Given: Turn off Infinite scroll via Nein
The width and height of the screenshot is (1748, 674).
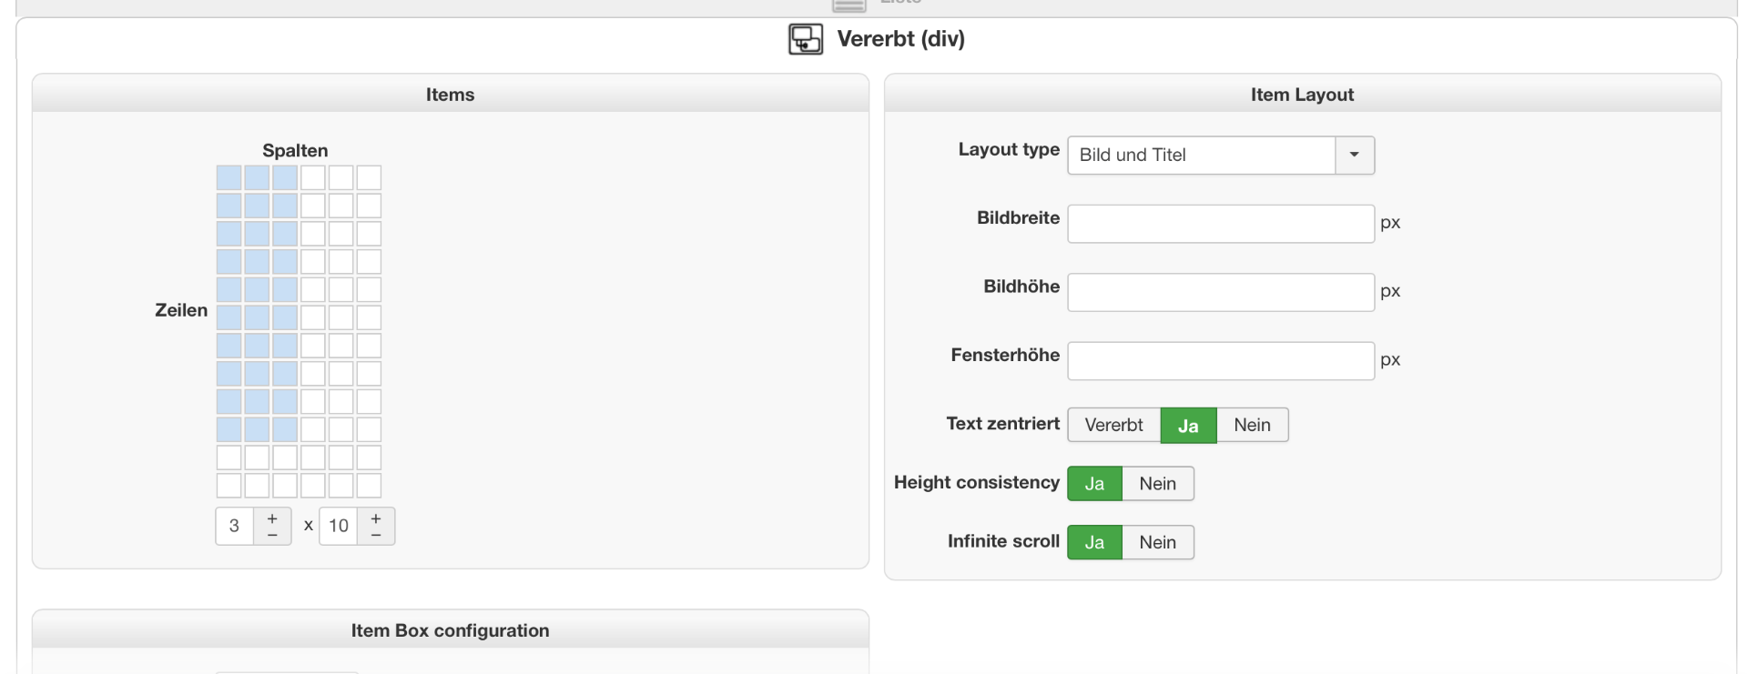Looking at the screenshot, I should pyautogui.click(x=1157, y=543).
